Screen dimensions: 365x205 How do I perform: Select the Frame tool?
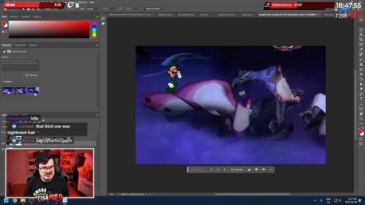point(361,44)
